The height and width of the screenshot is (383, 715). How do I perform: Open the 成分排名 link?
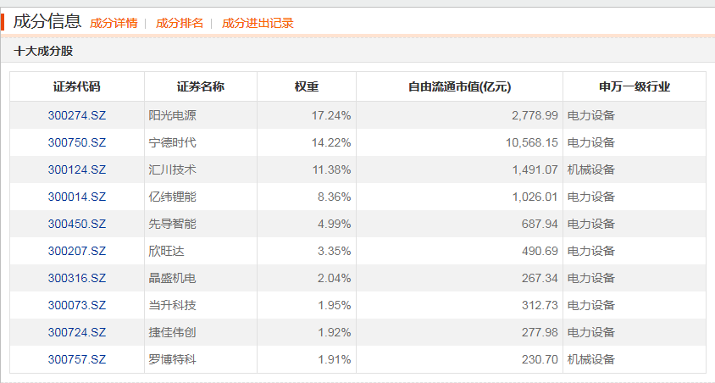[x=180, y=23]
